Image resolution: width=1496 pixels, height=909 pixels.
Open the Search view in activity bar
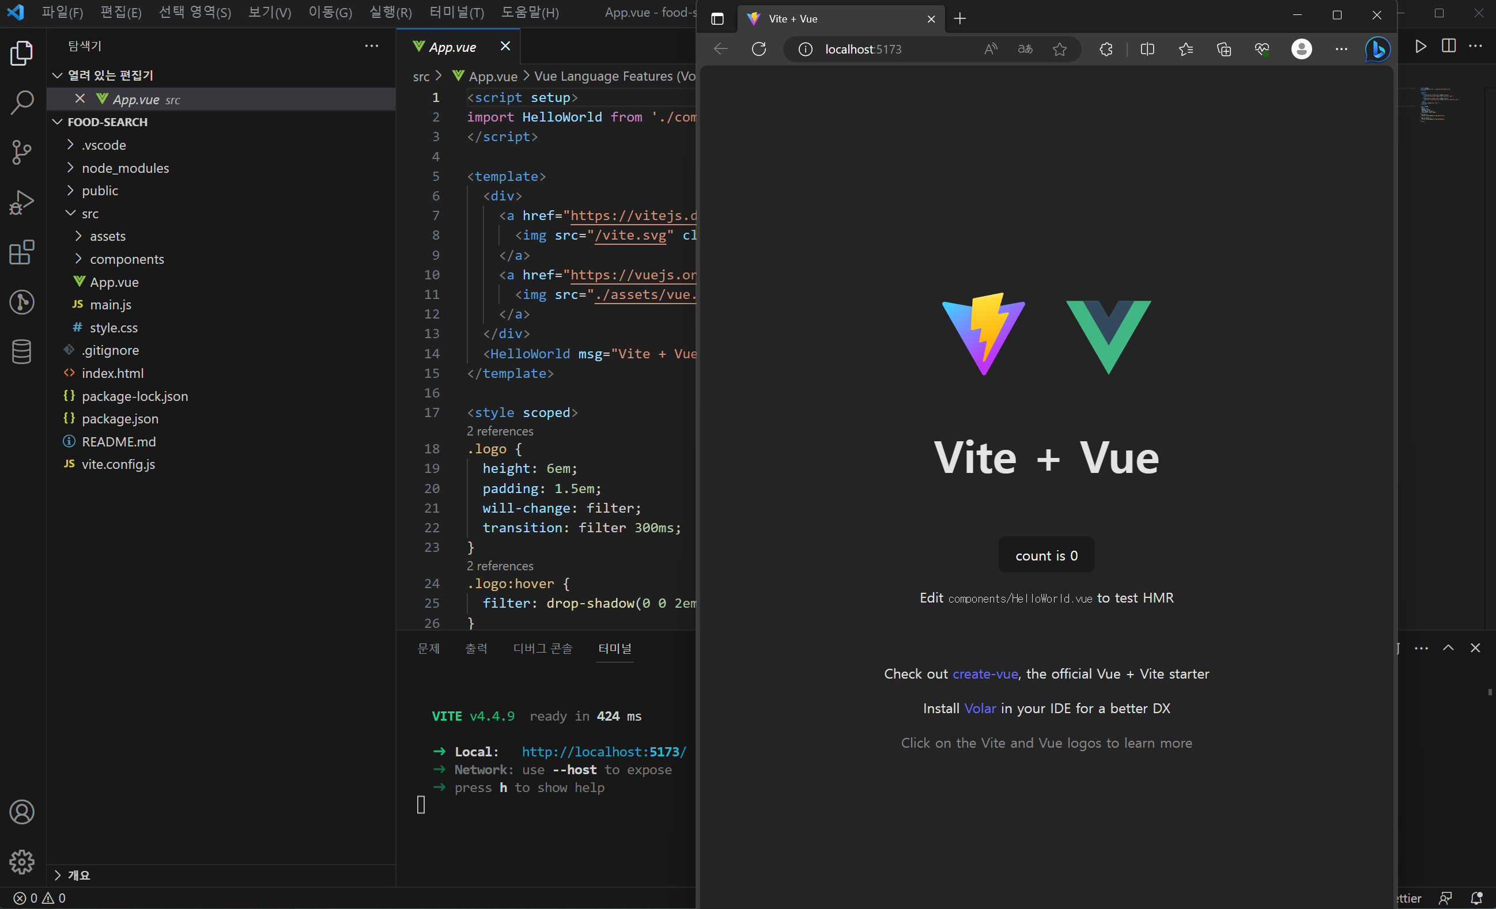click(x=22, y=103)
